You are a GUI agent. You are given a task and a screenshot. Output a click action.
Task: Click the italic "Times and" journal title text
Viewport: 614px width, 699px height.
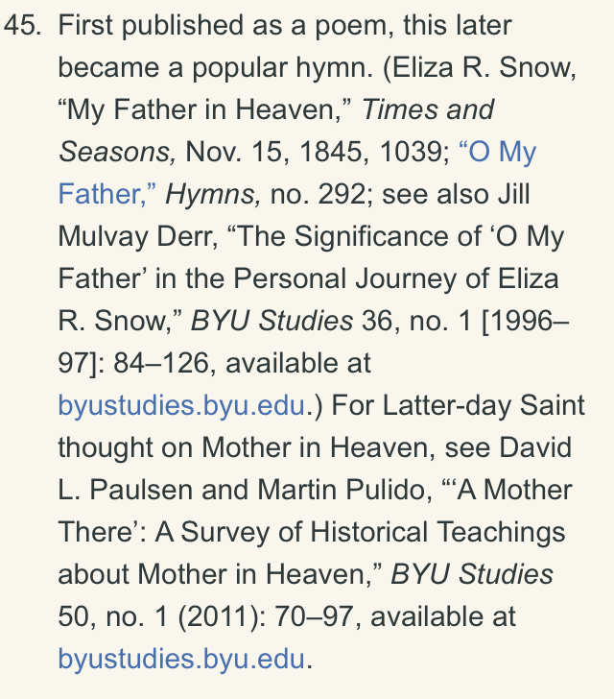pyautogui.click(x=428, y=109)
